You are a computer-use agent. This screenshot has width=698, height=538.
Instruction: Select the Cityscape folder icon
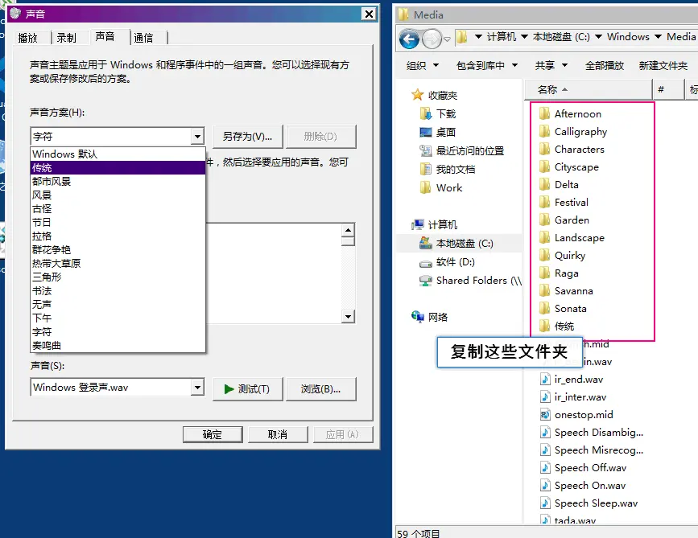[544, 167]
